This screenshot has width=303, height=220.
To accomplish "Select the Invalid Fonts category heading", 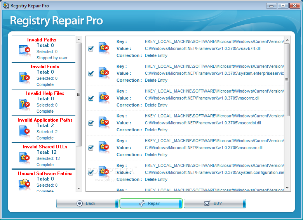I will point(45,67).
